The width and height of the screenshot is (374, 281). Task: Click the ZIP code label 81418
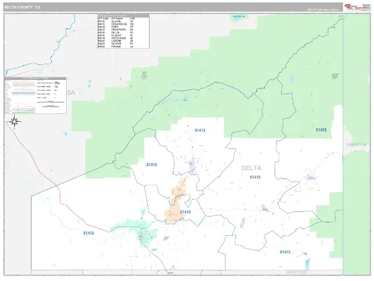(152, 165)
